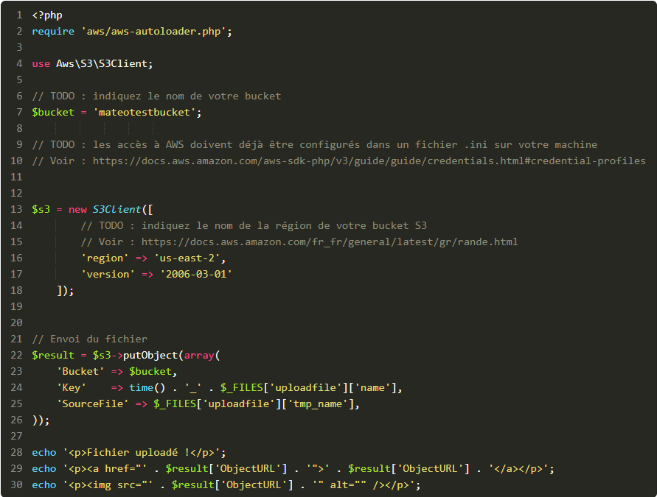The height and width of the screenshot is (497, 657).
Task: Click the italic S3Client class name after new
Action: pyautogui.click(x=117, y=209)
